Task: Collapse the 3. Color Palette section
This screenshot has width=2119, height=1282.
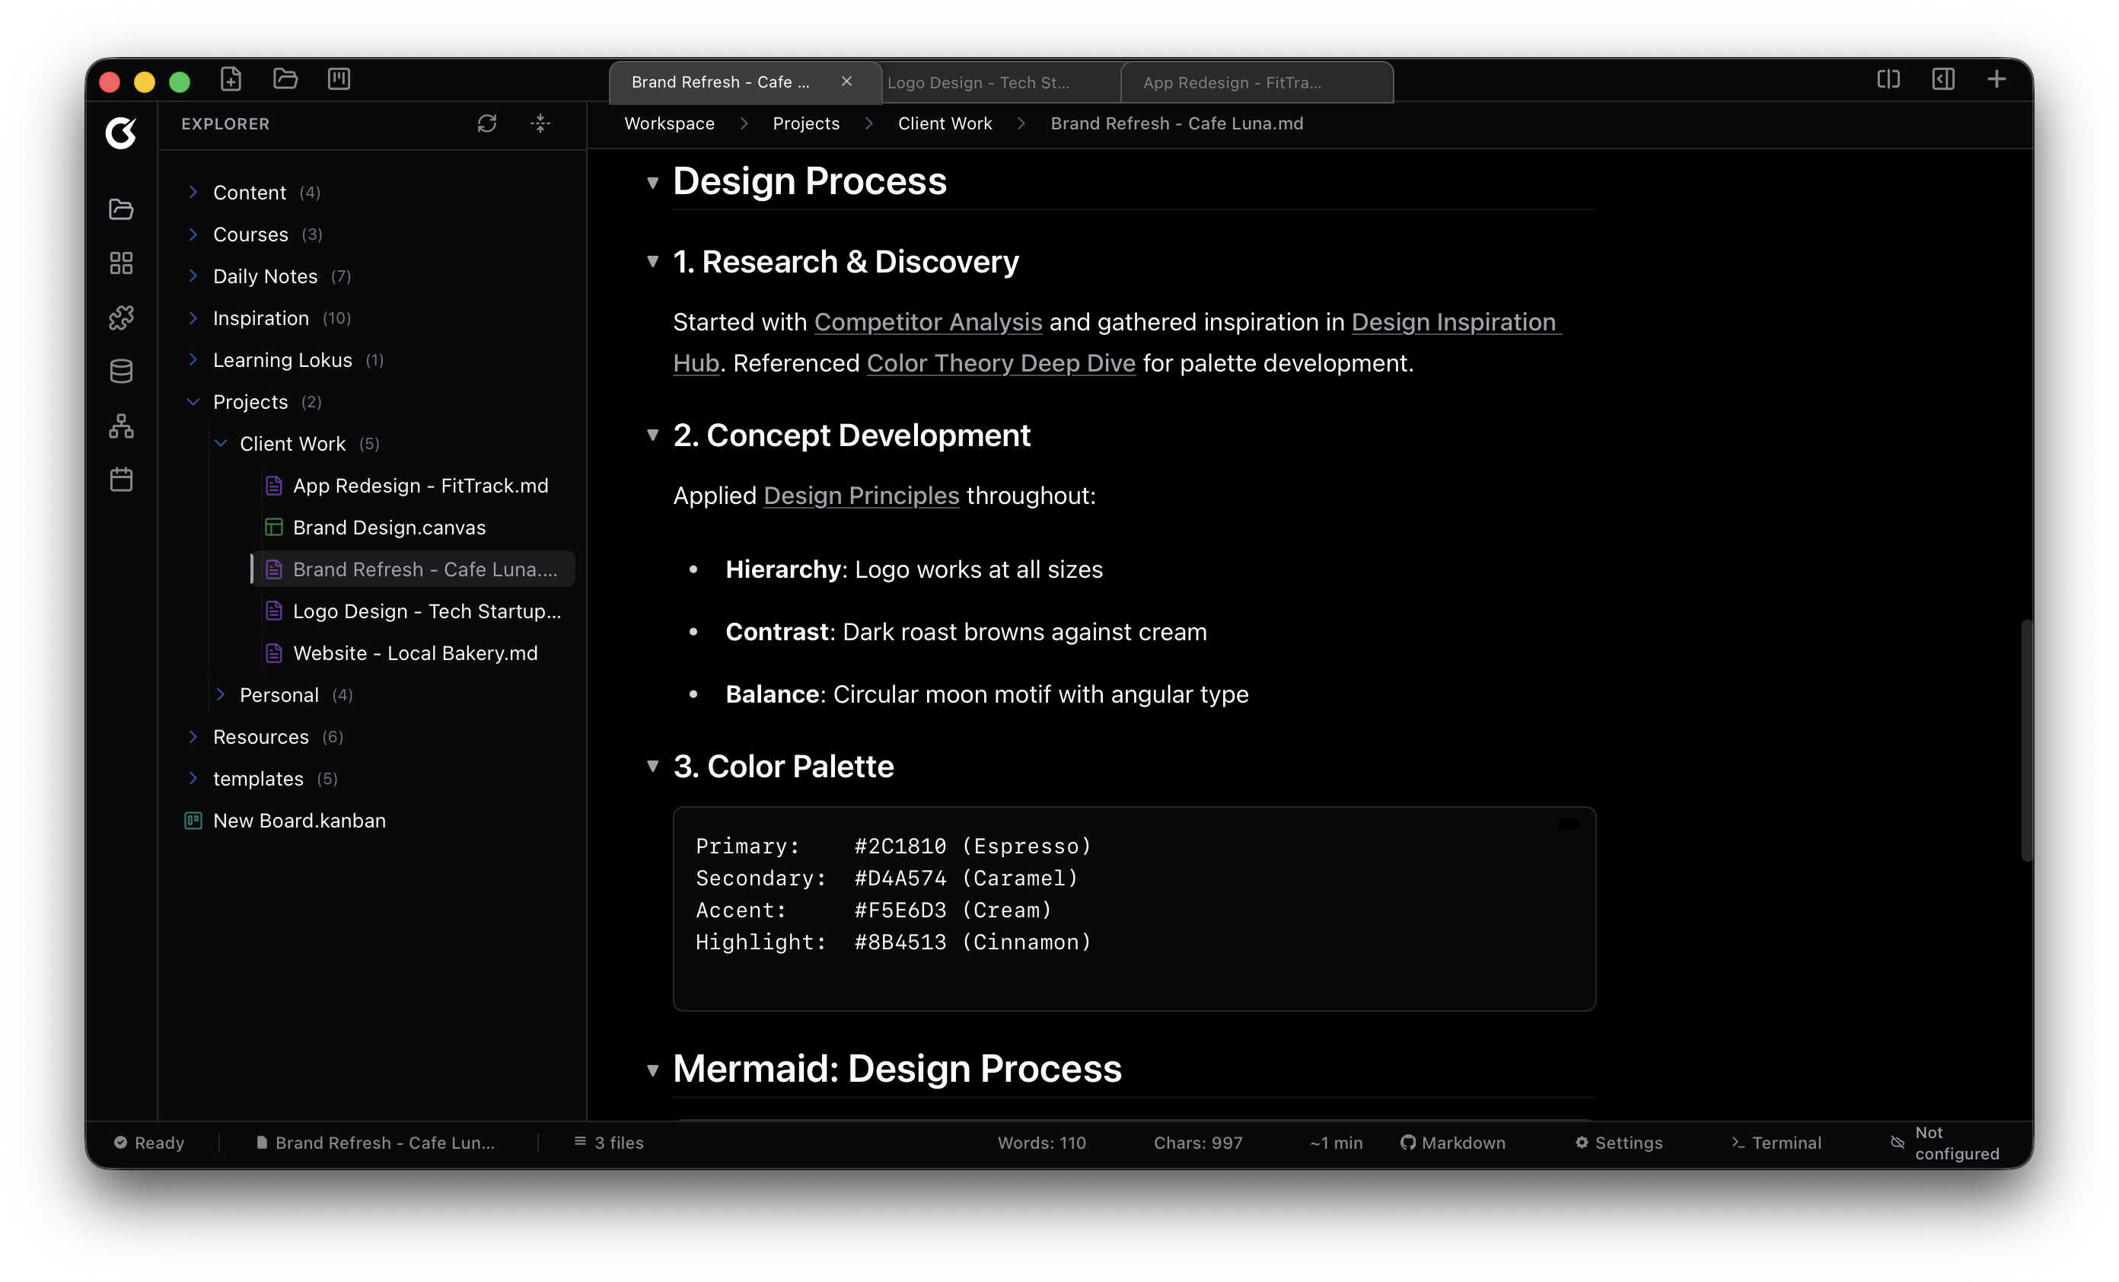Action: [653, 766]
